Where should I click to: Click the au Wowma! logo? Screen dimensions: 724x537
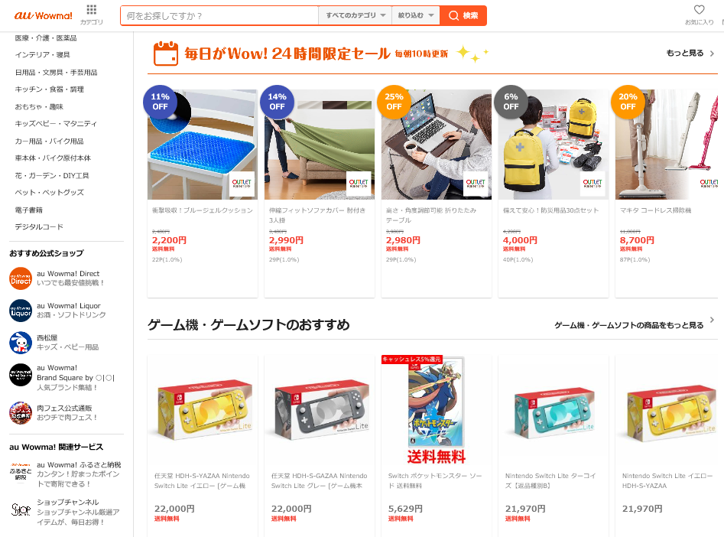tap(43, 16)
